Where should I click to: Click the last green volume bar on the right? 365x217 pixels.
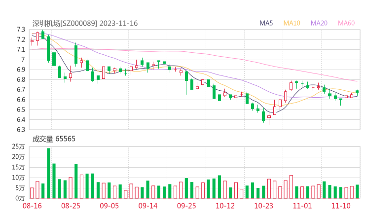pyautogui.click(x=357, y=192)
